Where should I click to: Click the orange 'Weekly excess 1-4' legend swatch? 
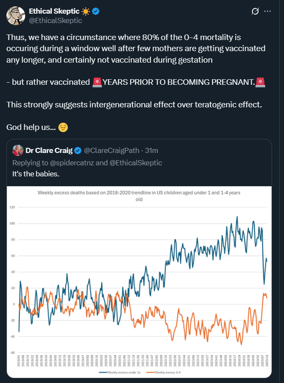click(150, 372)
